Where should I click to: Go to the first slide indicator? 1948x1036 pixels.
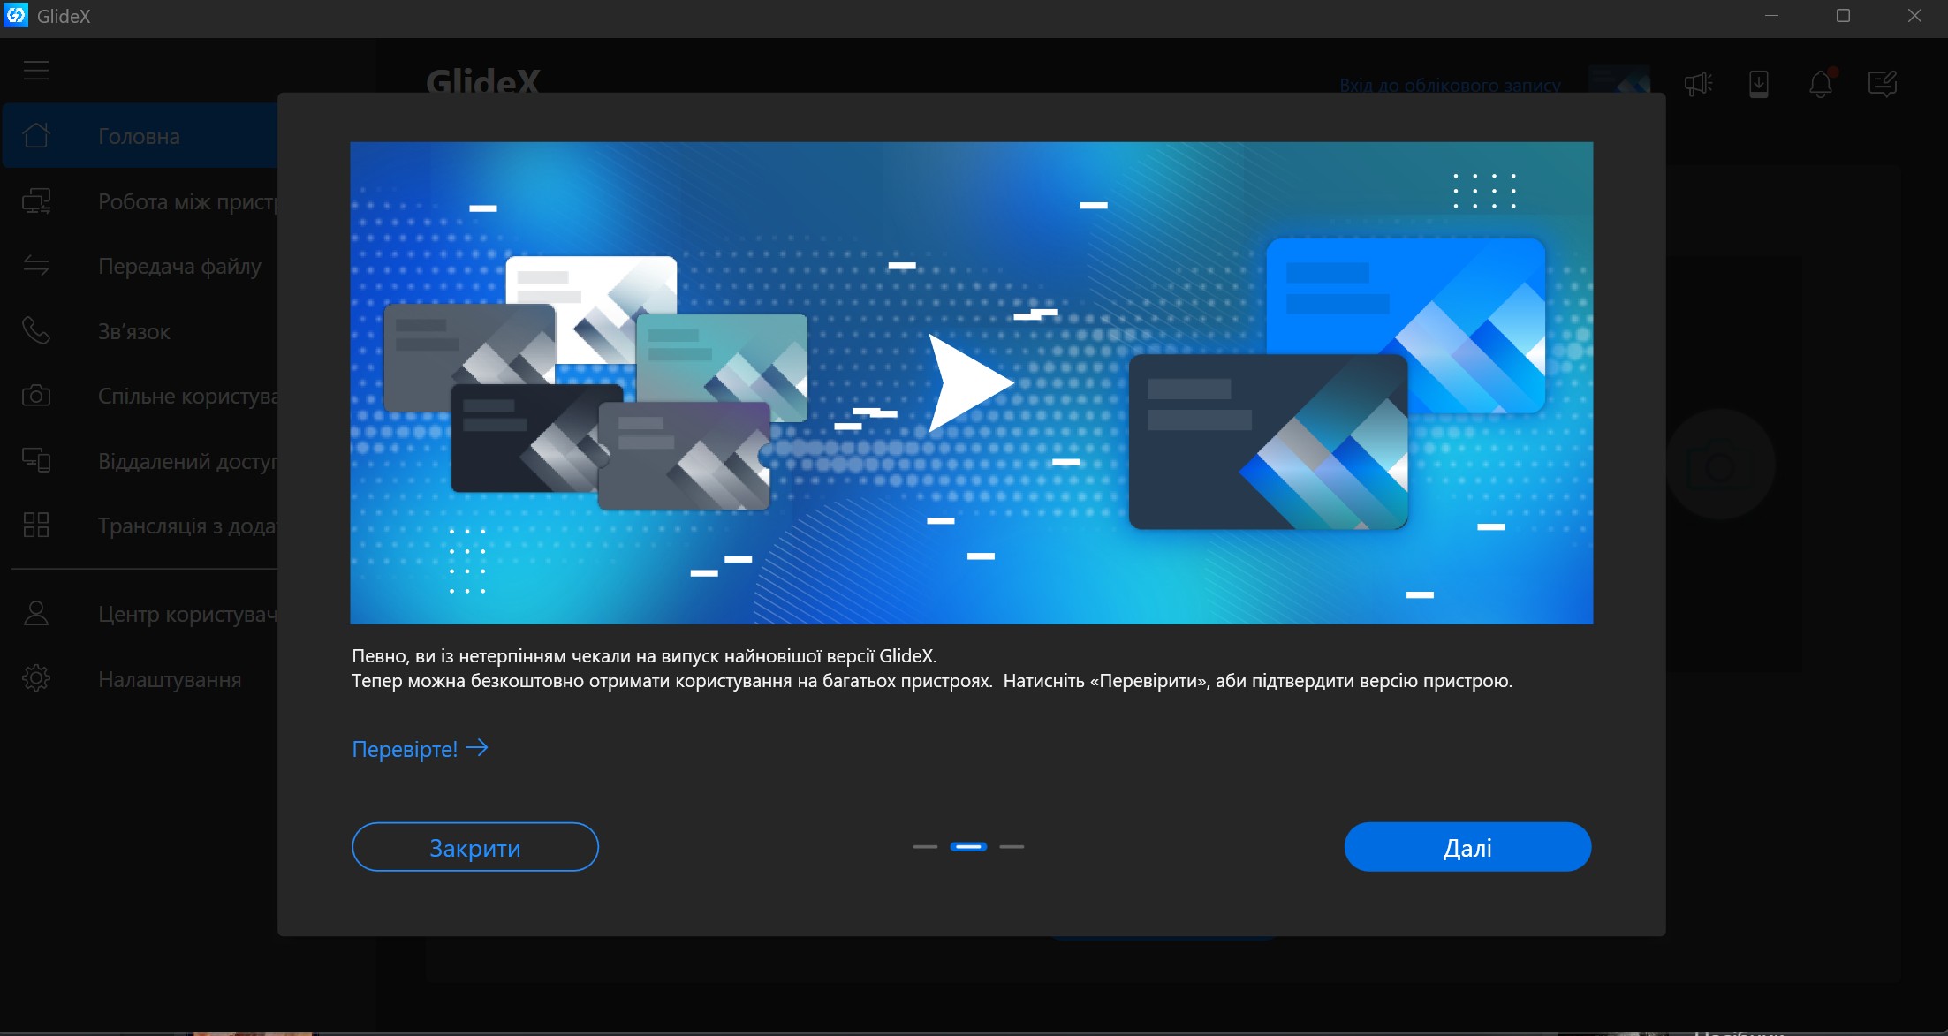click(925, 846)
